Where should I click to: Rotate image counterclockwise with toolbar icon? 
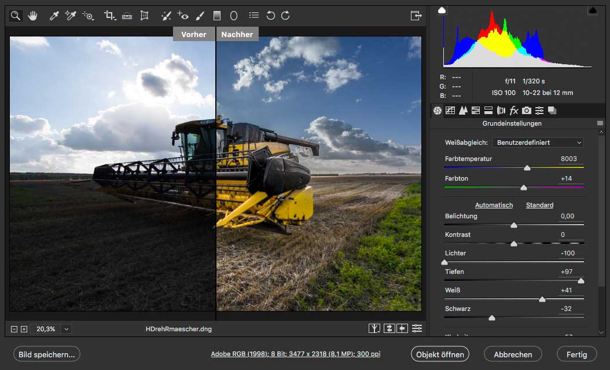[270, 16]
